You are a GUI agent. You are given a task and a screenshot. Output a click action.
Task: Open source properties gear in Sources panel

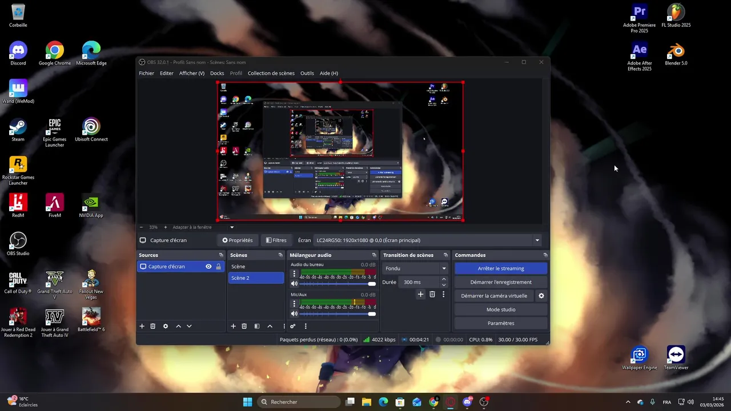[x=166, y=326]
